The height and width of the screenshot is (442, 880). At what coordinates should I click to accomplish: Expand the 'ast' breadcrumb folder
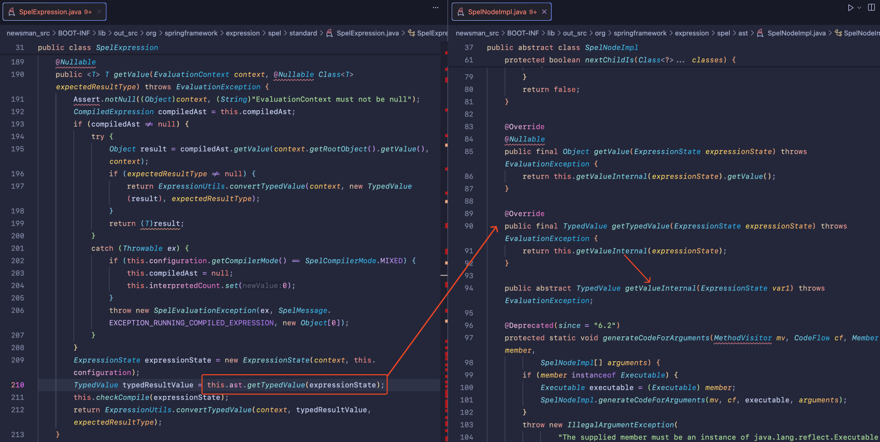[743, 33]
